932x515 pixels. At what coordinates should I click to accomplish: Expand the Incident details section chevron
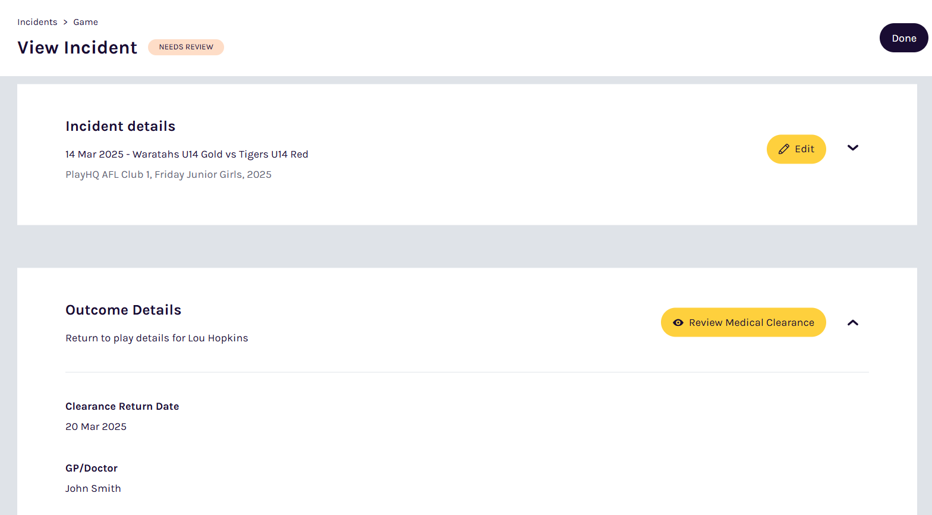pos(852,148)
